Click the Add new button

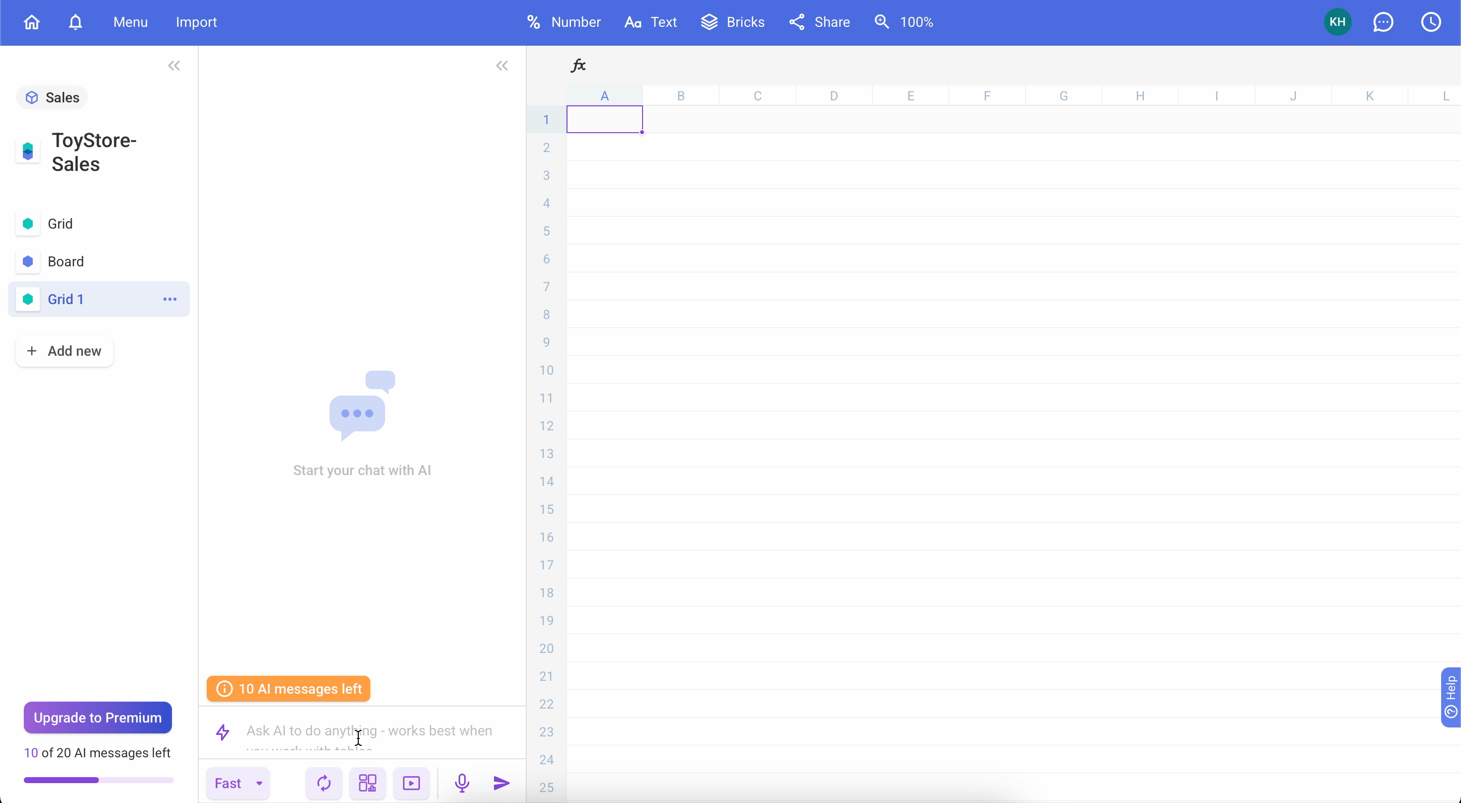64,351
